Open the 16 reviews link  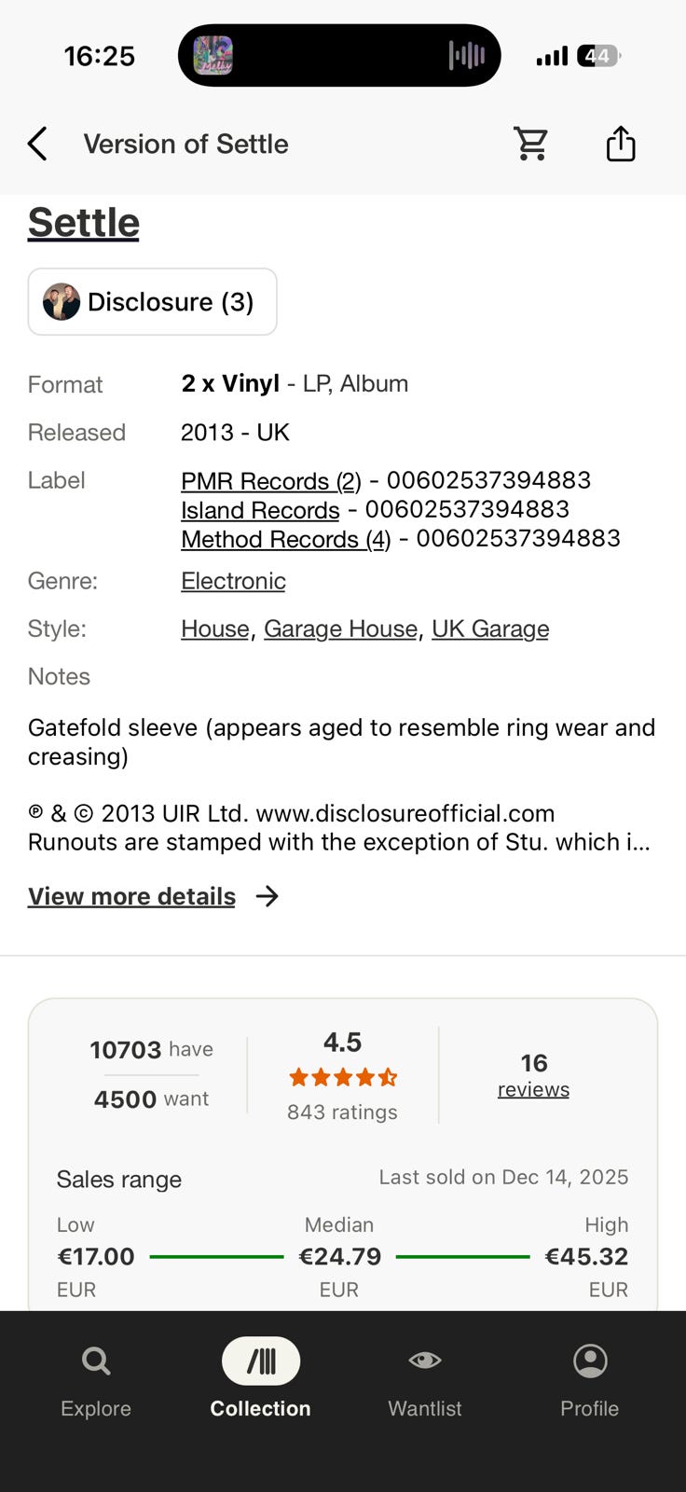533,1075
